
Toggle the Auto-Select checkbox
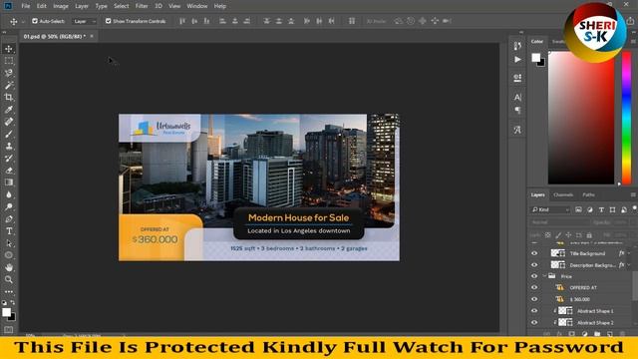click(x=35, y=21)
